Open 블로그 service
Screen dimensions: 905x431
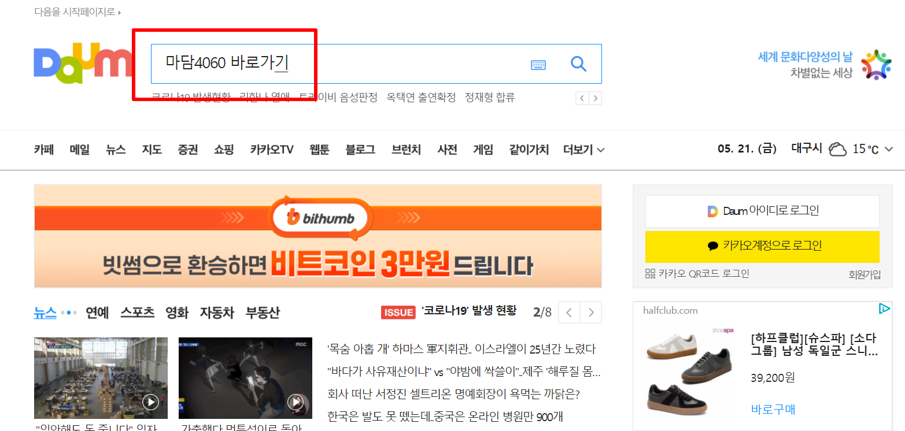pyautogui.click(x=360, y=150)
